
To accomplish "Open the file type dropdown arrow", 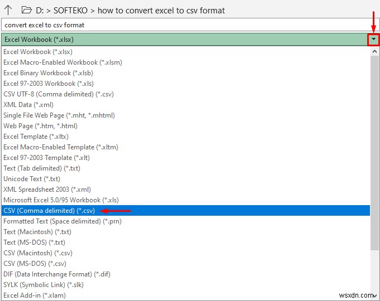I will (x=373, y=39).
